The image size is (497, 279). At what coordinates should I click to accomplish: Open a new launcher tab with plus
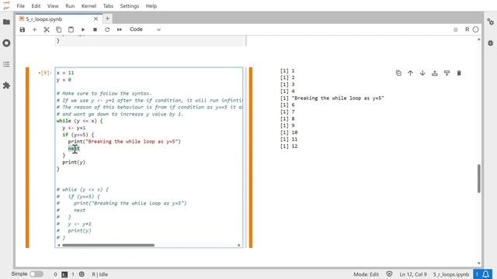107,19
